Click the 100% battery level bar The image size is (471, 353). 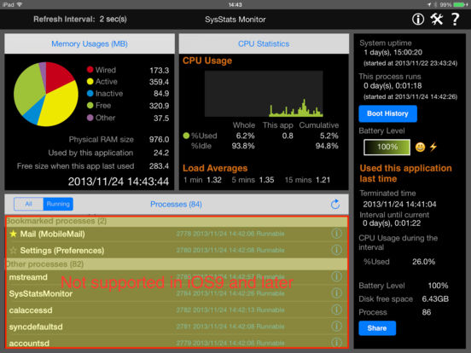[387, 147]
